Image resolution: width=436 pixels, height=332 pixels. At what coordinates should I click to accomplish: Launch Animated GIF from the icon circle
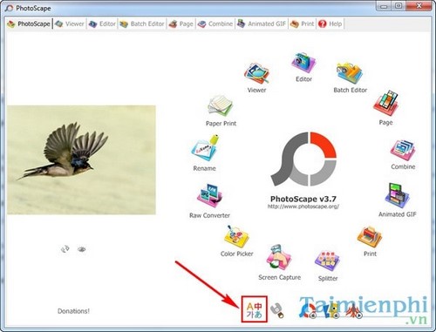point(397,195)
